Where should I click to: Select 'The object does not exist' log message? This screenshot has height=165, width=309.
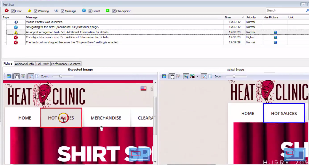67,37
